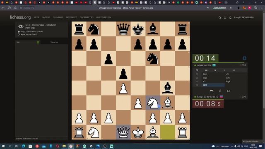Open browser downloads icon
Image resolution: width=265 pixels, height=149 pixels.
(262, 8)
